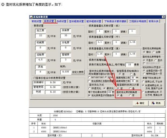
Task: Open the 下料表技术要求模板 tab
Action: pos(115,21)
